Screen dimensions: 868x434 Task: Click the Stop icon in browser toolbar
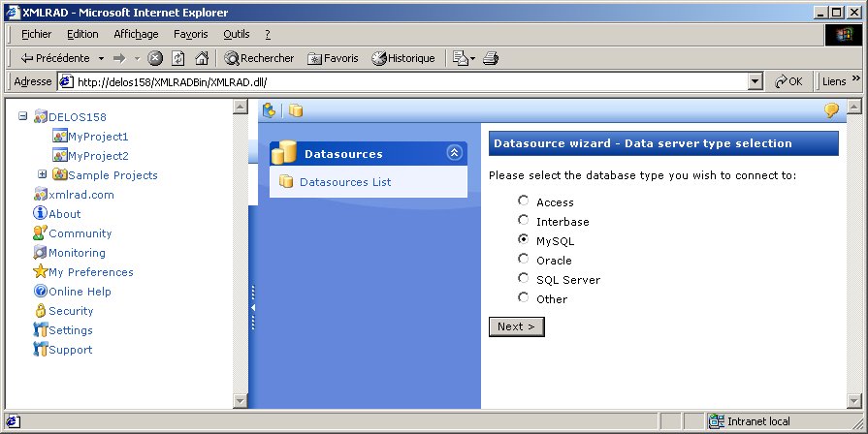click(155, 58)
